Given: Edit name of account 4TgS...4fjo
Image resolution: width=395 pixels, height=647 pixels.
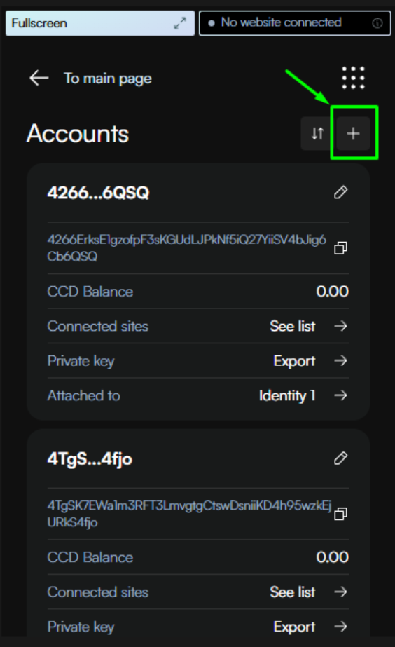Looking at the screenshot, I should point(340,458).
